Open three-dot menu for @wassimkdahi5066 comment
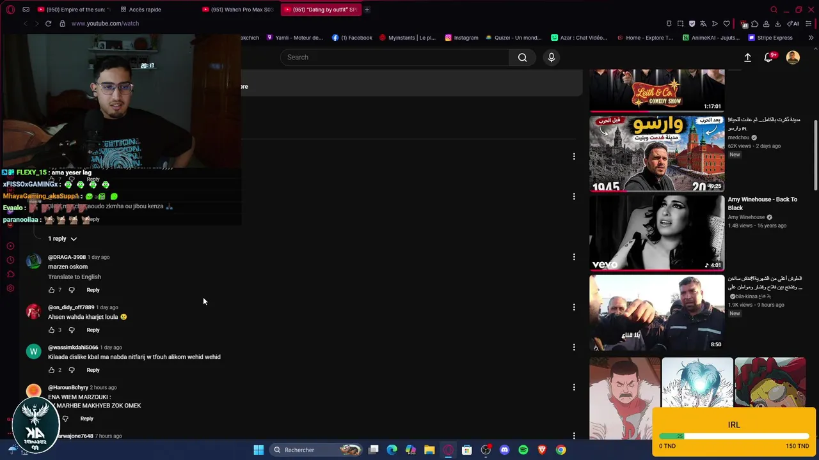This screenshot has height=460, width=819. click(x=574, y=348)
